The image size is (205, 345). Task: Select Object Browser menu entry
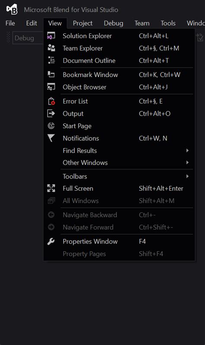119,87
